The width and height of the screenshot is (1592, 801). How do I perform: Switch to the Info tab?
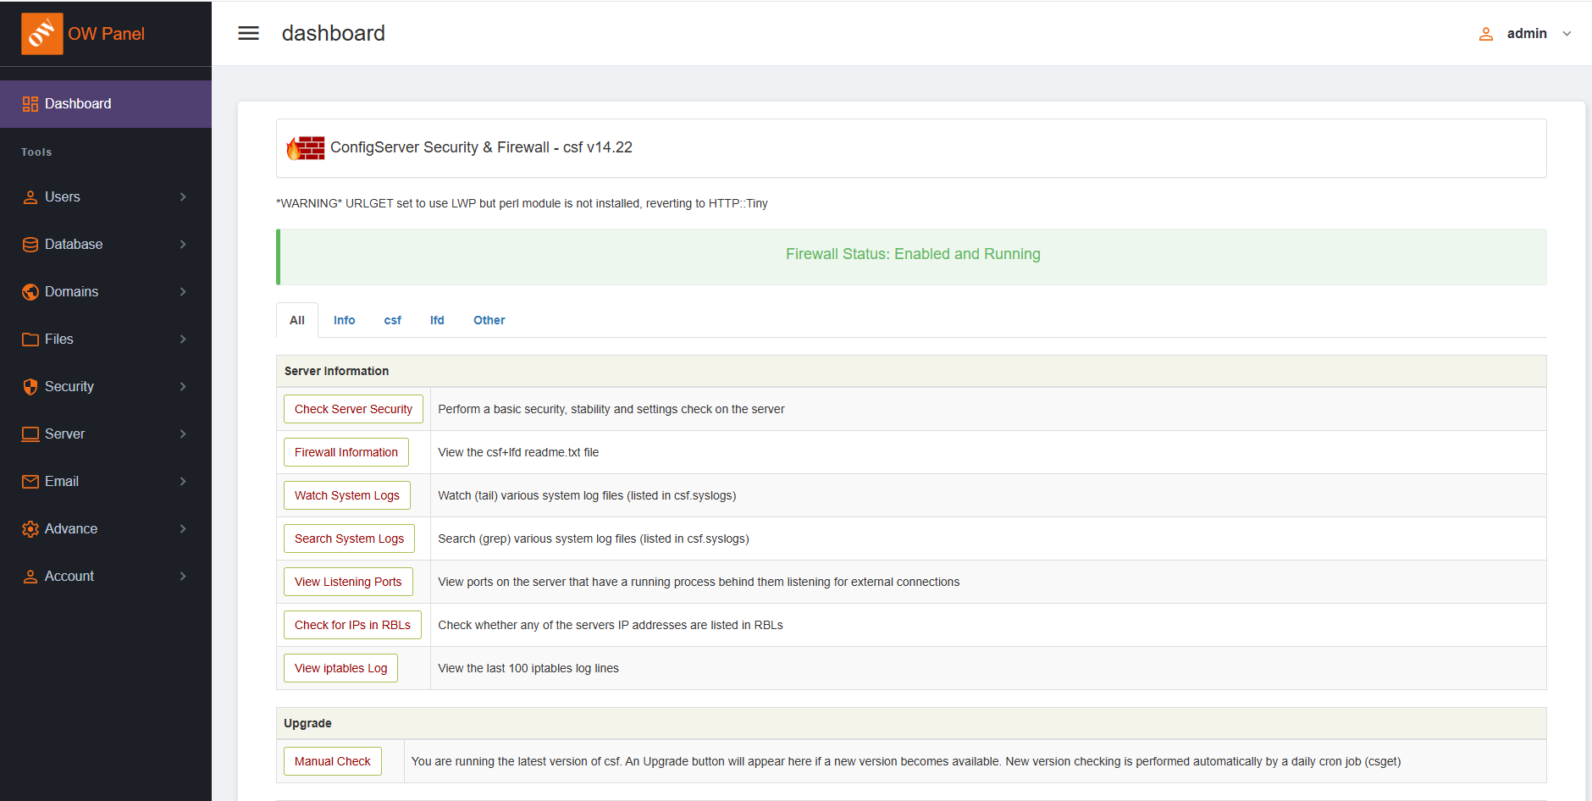[344, 320]
